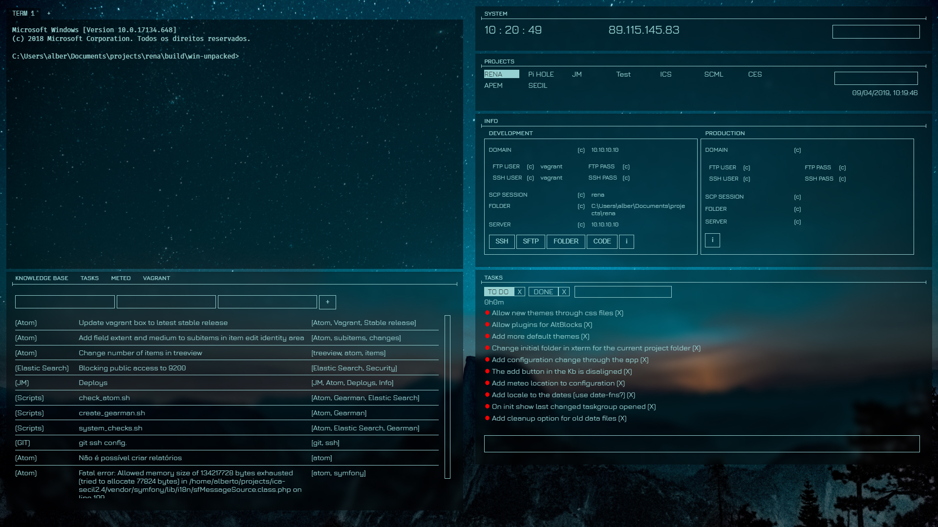Screen dimensions: 938x527
Task: Mark 'Allow plugins for AltBlocks' red dot
Action: click(488, 324)
